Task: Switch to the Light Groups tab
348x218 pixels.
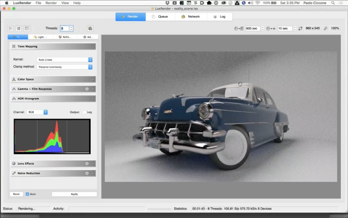Action: (x=41, y=37)
